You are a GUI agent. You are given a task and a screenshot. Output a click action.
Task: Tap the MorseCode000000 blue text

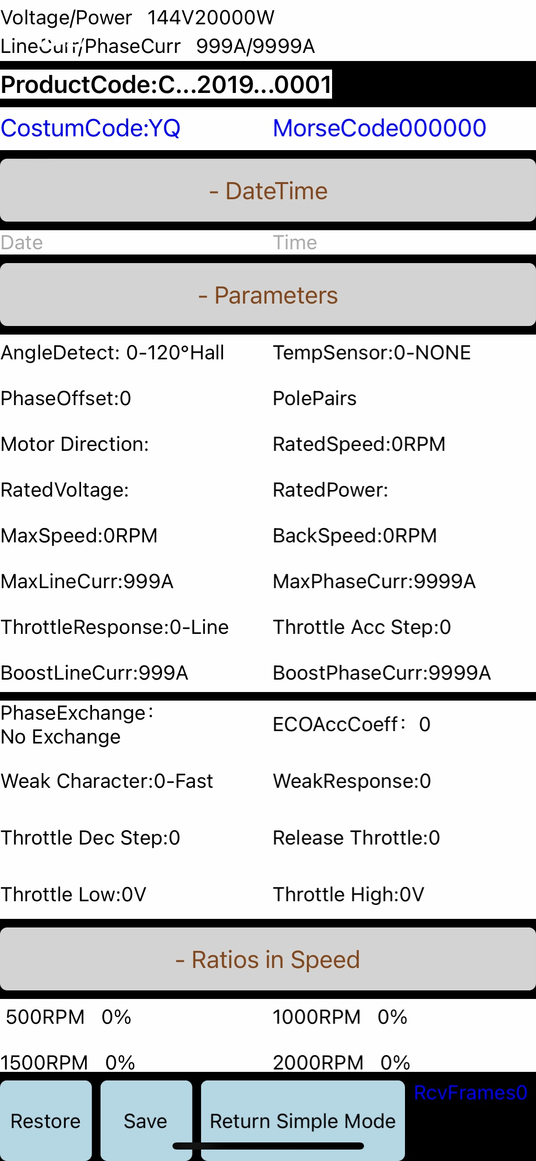pyautogui.click(x=379, y=128)
